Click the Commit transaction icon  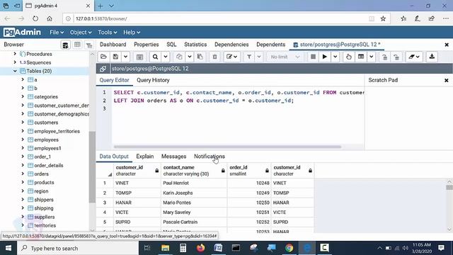click(x=384, y=57)
